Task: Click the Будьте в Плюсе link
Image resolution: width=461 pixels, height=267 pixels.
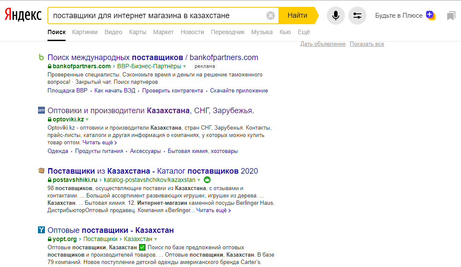Action: (399, 16)
